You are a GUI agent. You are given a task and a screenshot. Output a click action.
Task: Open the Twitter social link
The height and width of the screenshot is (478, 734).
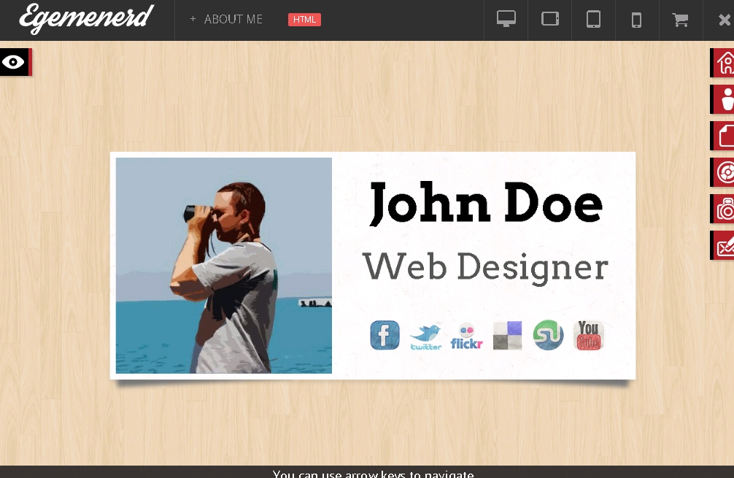[425, 336]
